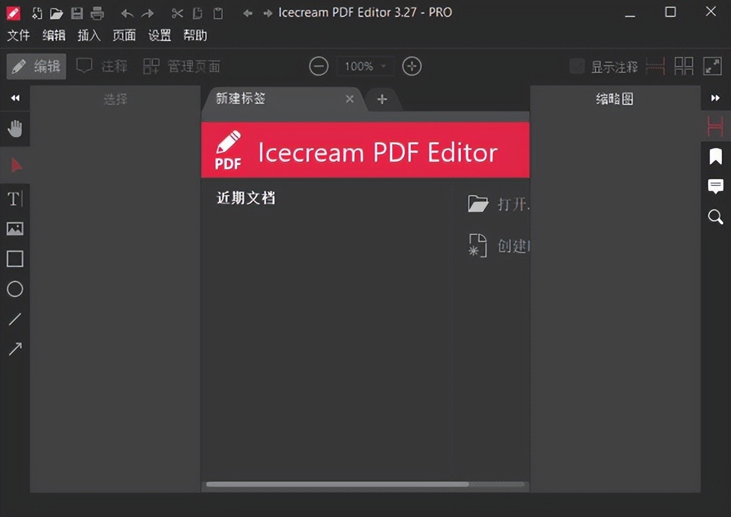Select the Image insert tool

pos(15,229)
